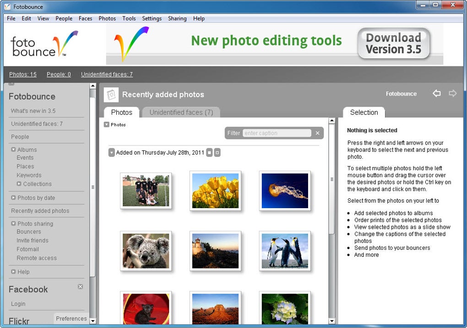Open the Photos: 15 link
The width and height of the screenshot is (467, 328).
coord(23,75)
